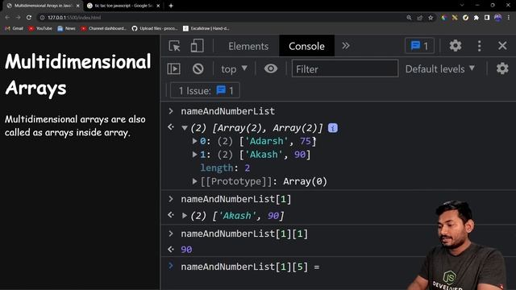Open a new browser tab with plus

(x=171, y=6)
